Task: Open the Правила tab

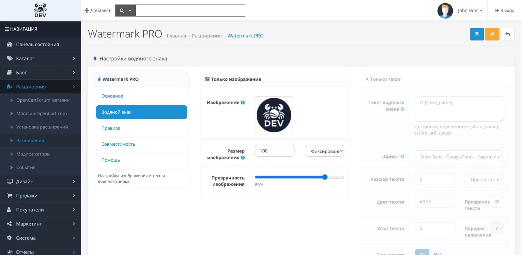Action: click(142, 128)
